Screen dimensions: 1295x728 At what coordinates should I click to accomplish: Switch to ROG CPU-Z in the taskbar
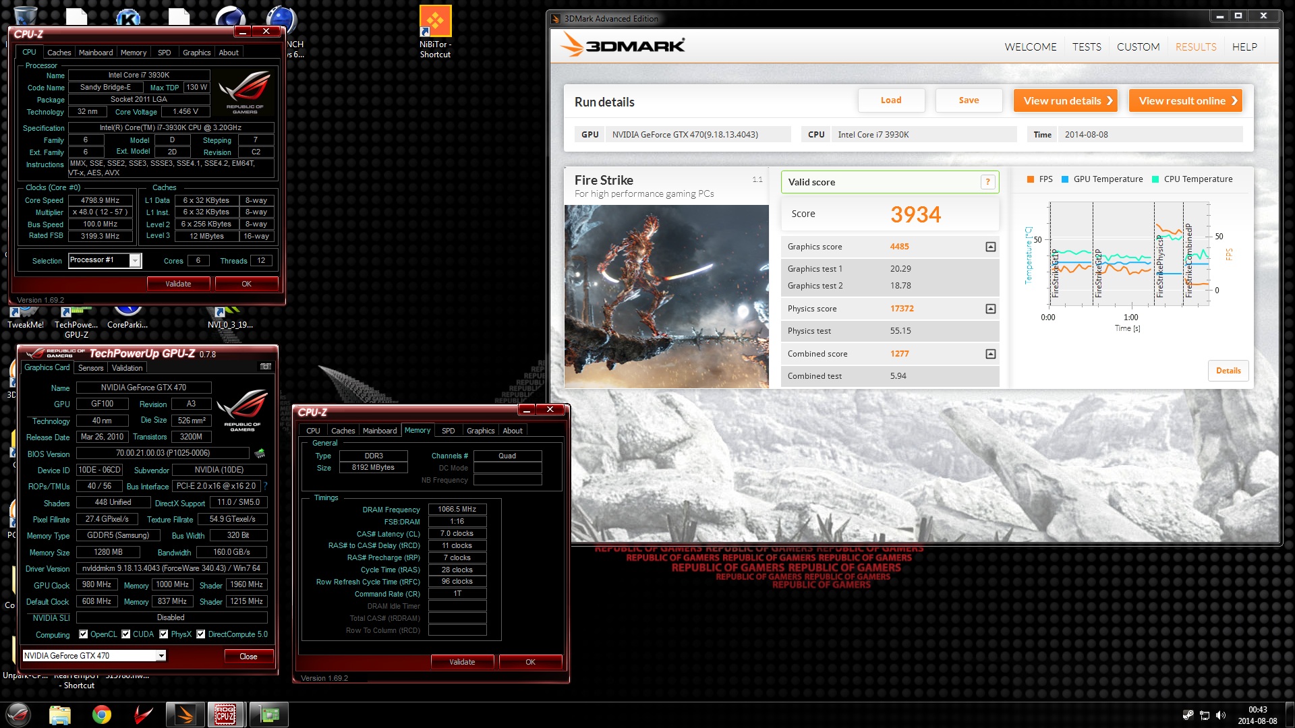pyautogui.click(x=226, y=715)
